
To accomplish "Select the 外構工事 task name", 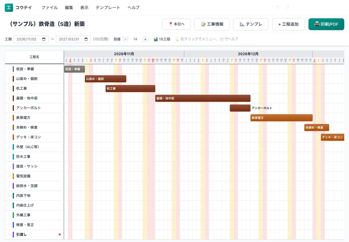I will [x=23, y=215].
